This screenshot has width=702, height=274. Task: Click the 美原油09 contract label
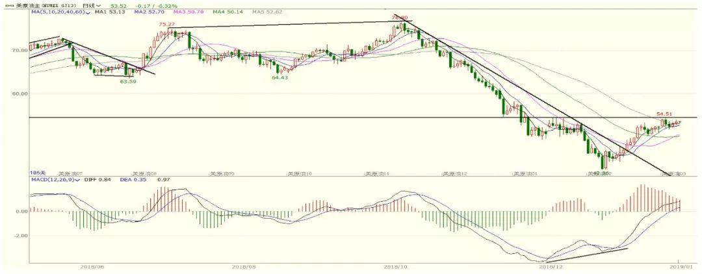pos(220,174)
